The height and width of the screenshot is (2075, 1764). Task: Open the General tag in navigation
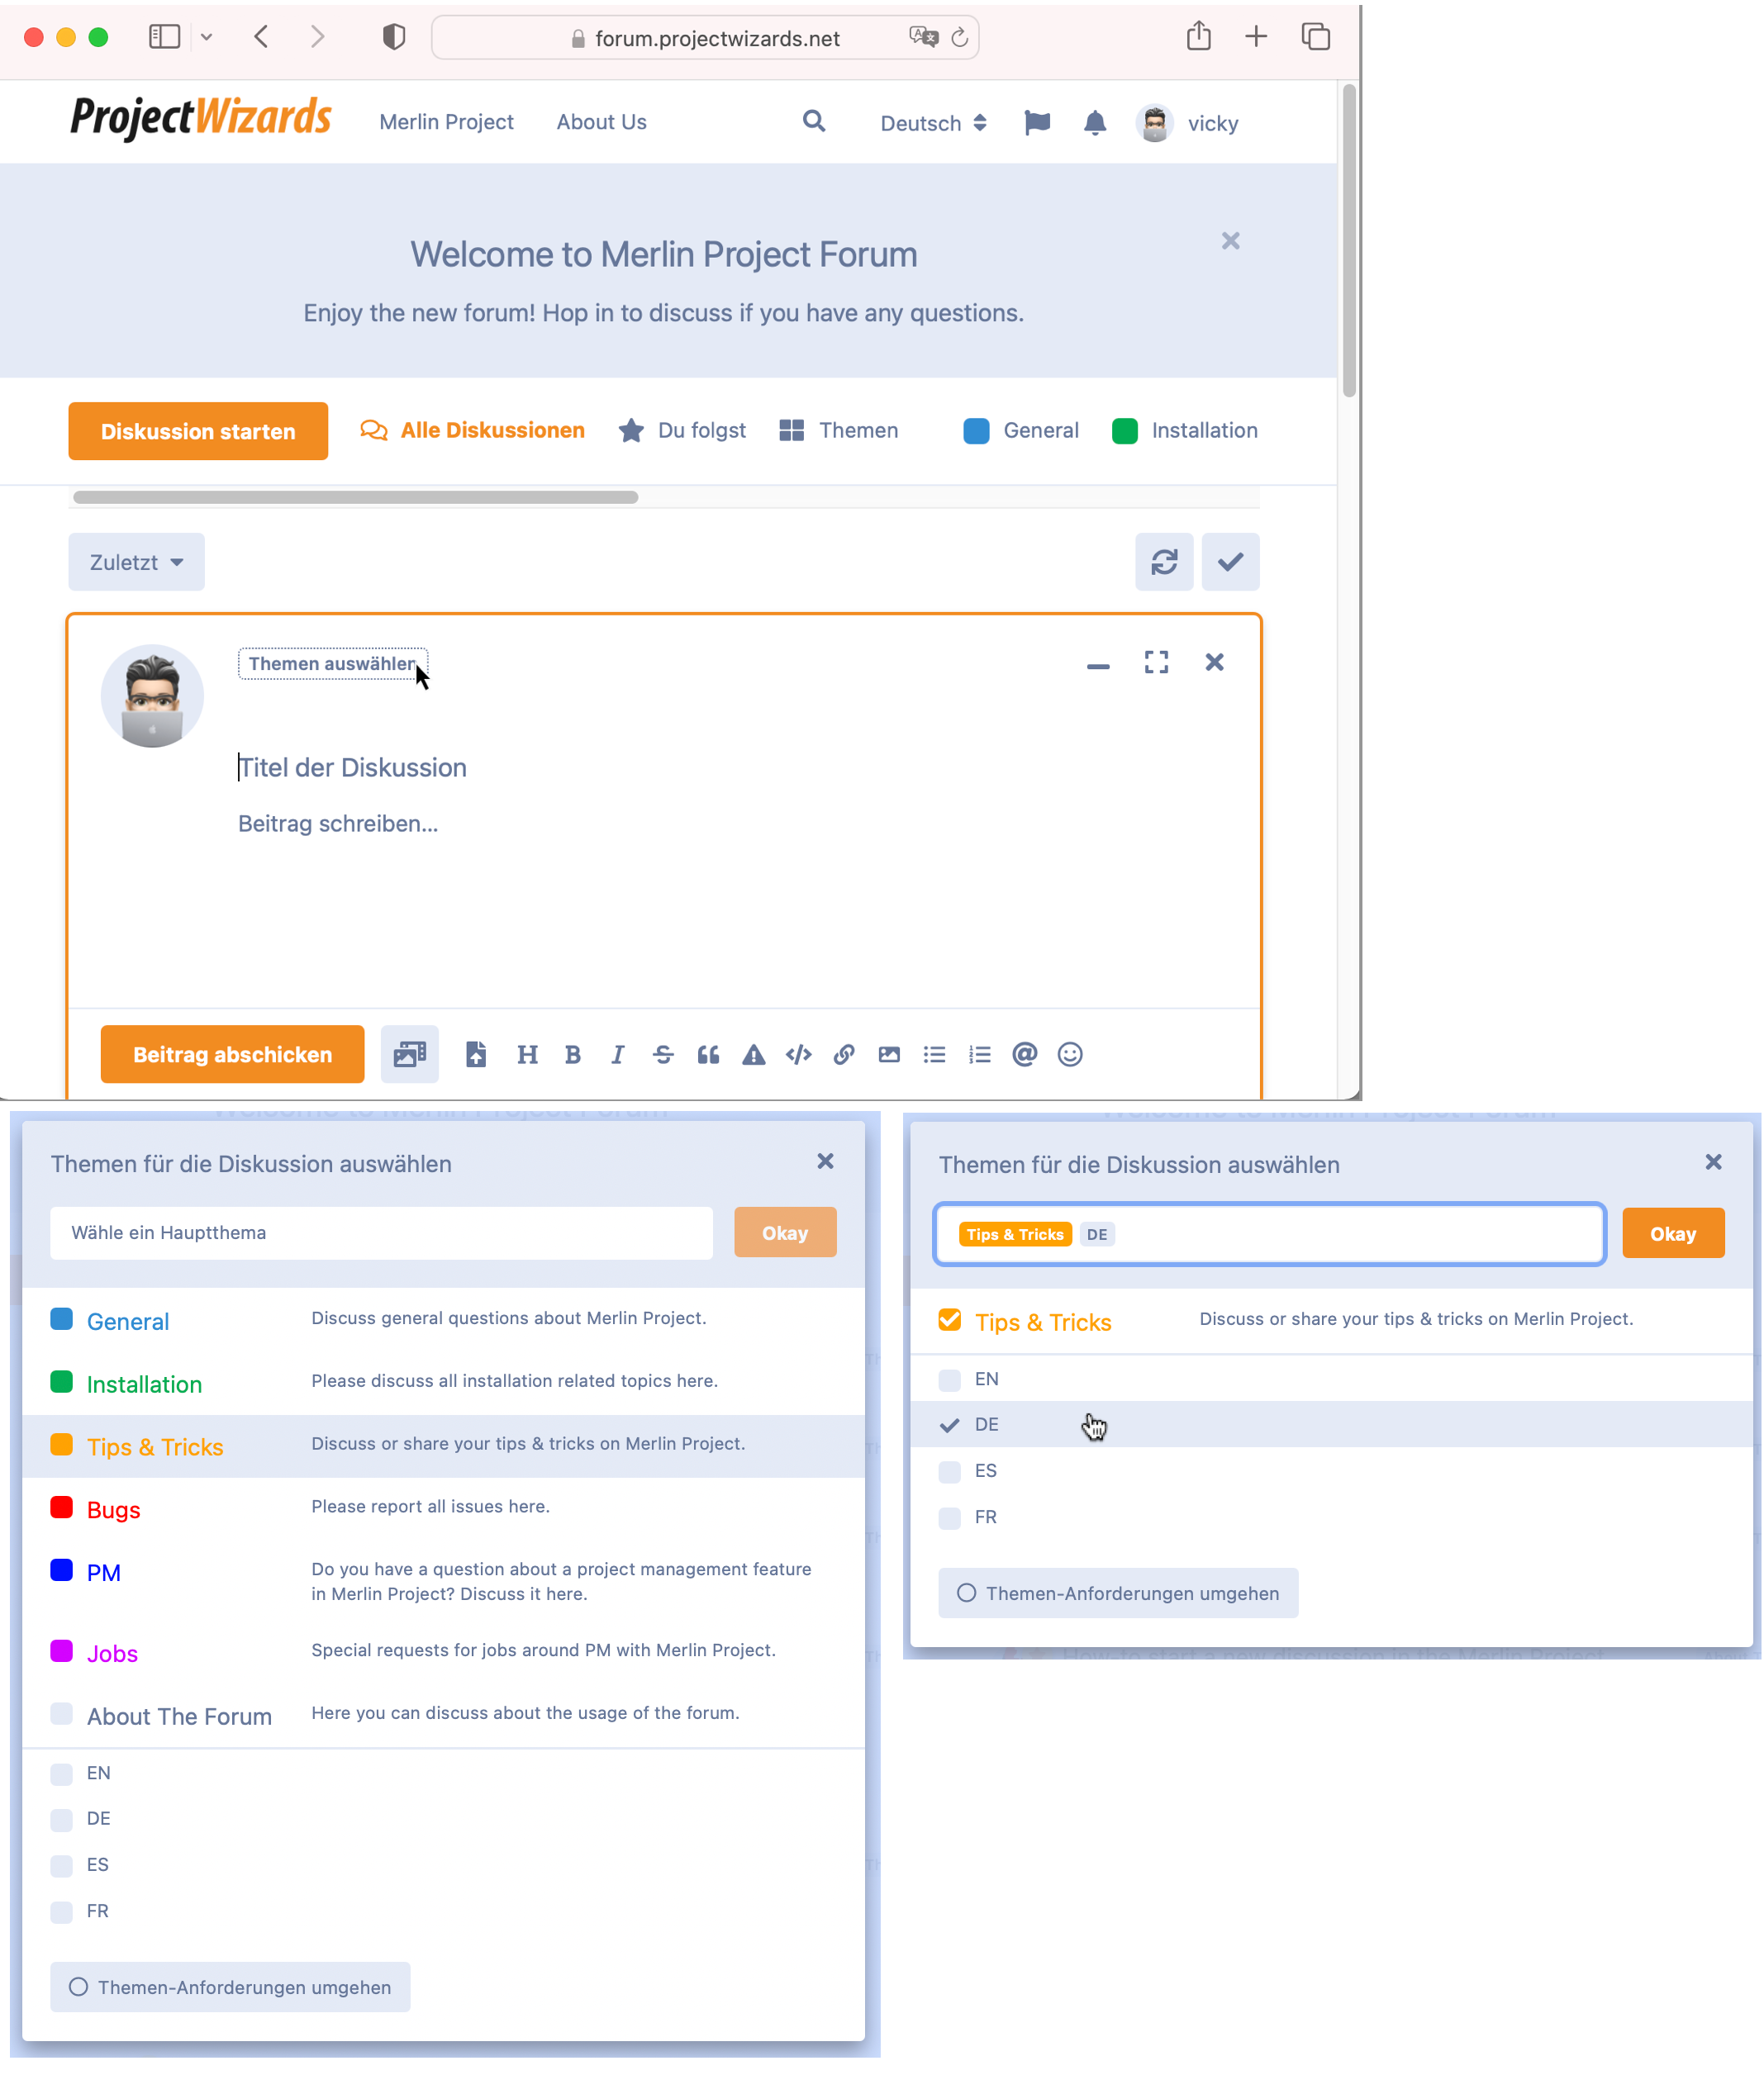coord(1021,430)
